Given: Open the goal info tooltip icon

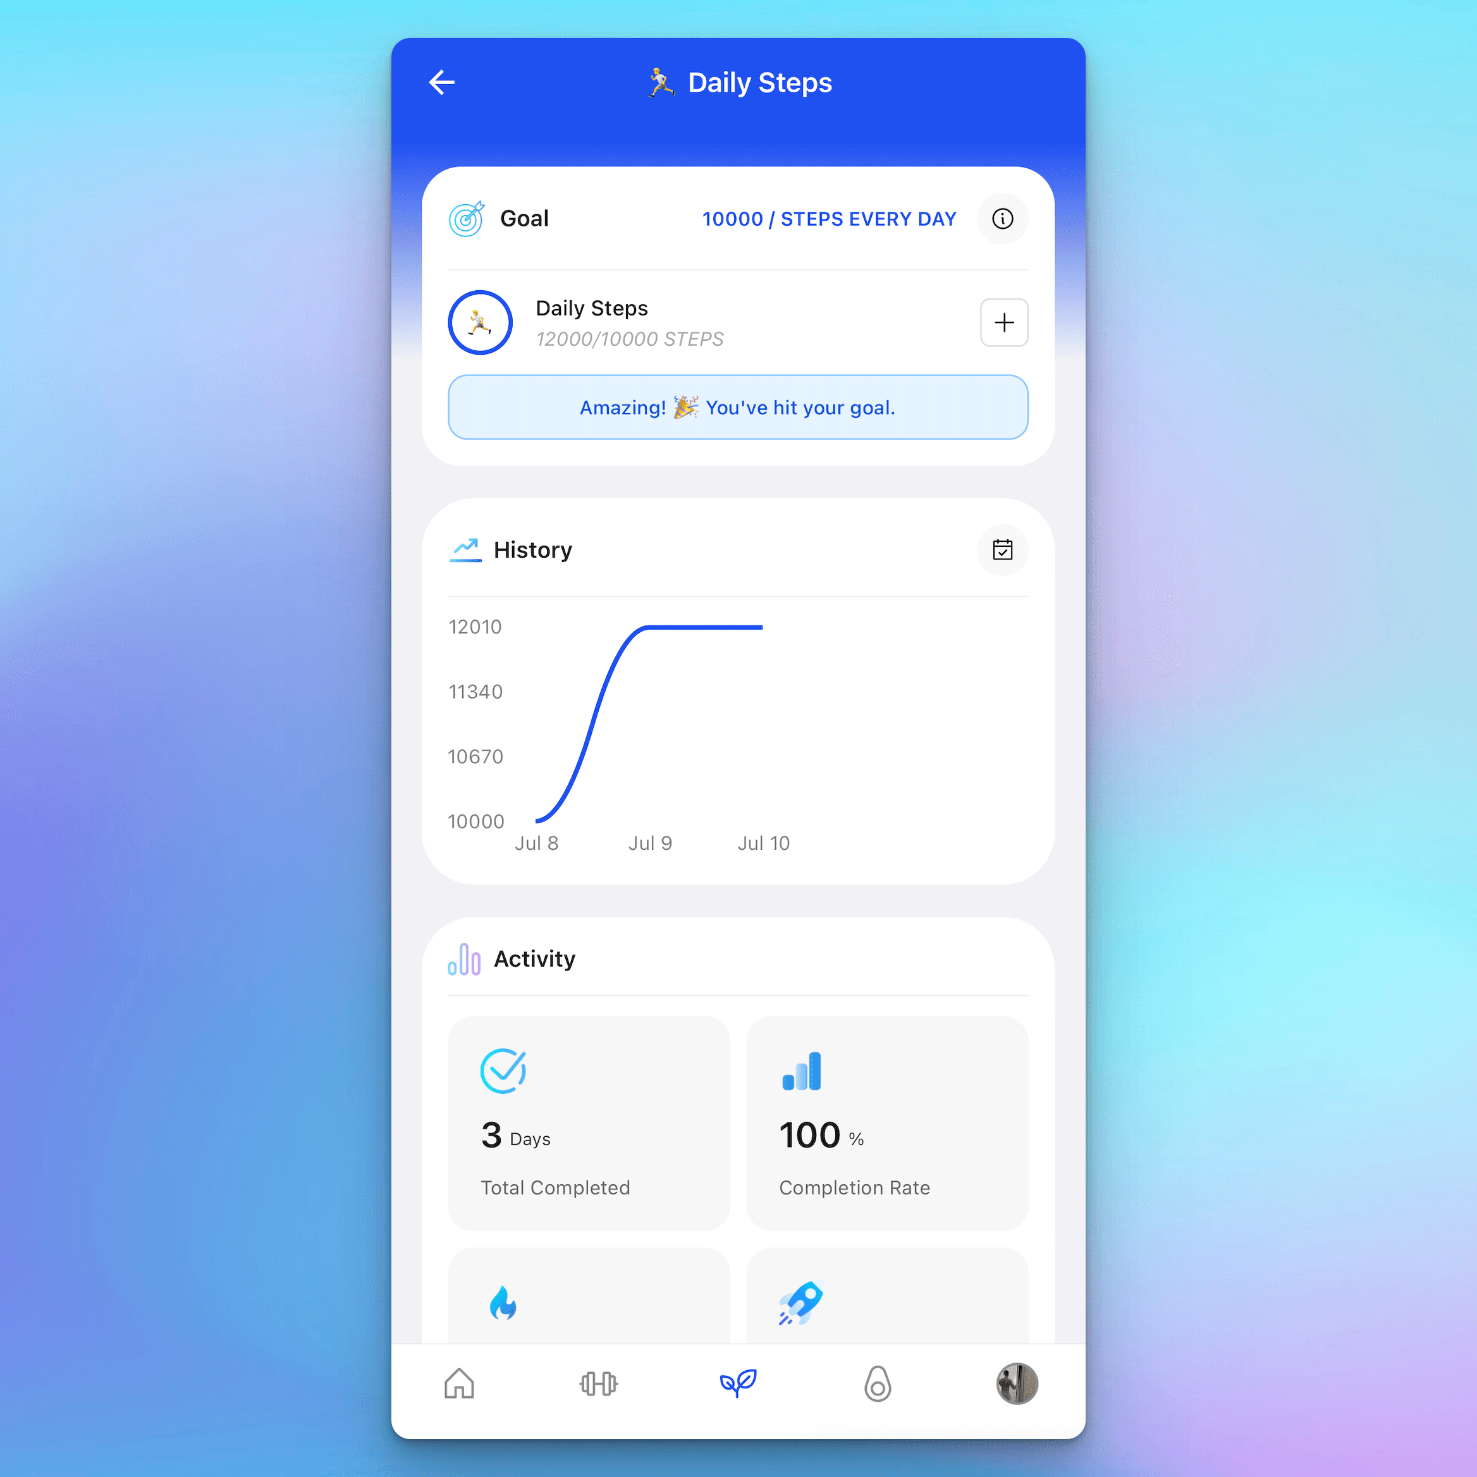Looking at the screenshot, I should [1003, 216].
